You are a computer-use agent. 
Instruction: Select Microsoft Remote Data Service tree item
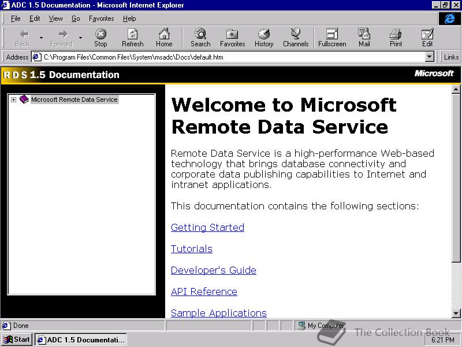(x=74, y=99)
